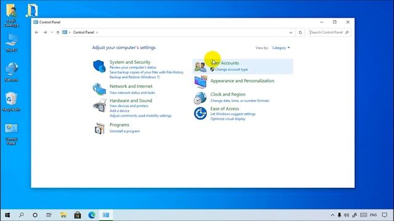Click Ease of Access heading
This screenshot has width=394, height=221.
[x=224, y=109]
